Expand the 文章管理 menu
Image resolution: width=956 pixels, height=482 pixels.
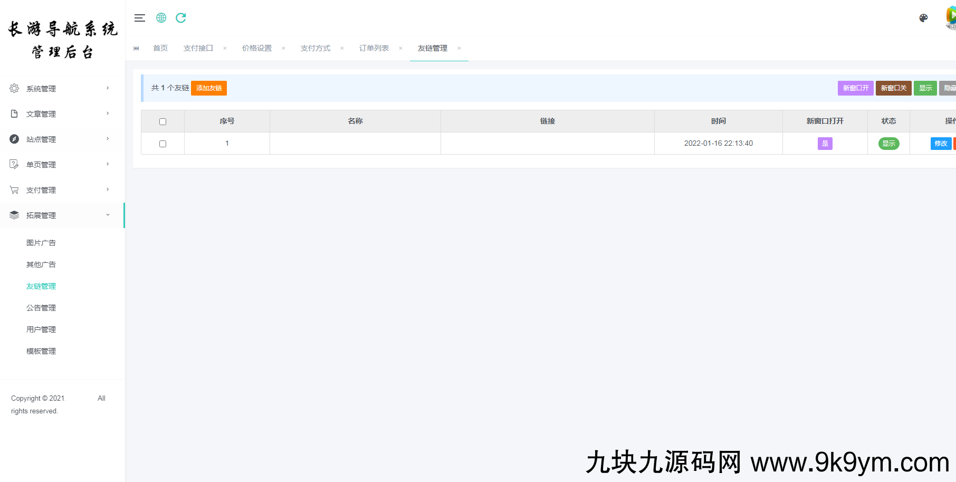41,114
